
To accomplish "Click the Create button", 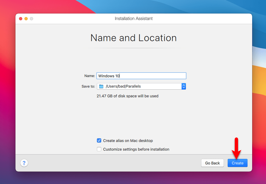I will [237, 163].
